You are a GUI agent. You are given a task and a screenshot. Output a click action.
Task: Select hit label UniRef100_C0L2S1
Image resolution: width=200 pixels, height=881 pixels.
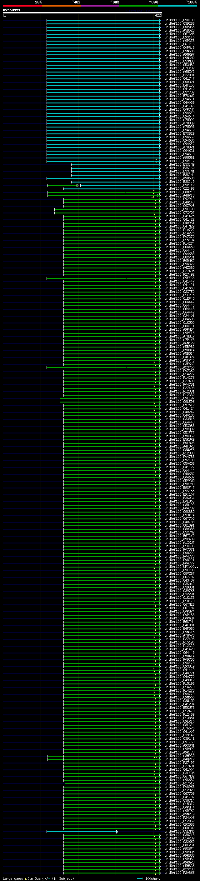pyautogui.click(x=179, y=845)
